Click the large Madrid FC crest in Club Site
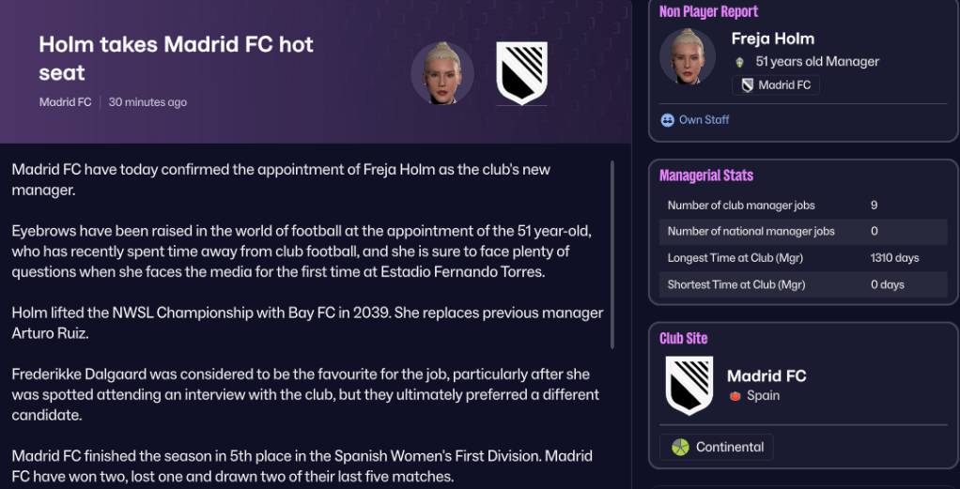The height and width of the screenshot is (489, 960). (689, 385)
